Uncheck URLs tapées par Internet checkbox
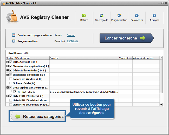Image resolution: width=169 pixels, height=135 pixels. pos(11,87)
